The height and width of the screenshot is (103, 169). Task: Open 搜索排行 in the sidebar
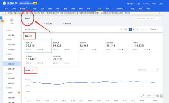coord(11,59)
